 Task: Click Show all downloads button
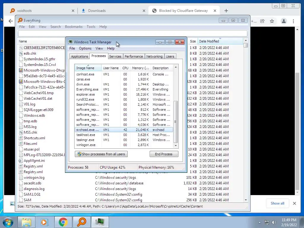[x=278, y=203]
